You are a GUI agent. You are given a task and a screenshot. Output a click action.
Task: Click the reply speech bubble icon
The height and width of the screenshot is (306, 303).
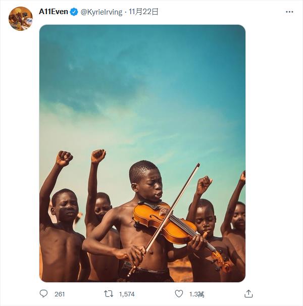tap(44, 293)
